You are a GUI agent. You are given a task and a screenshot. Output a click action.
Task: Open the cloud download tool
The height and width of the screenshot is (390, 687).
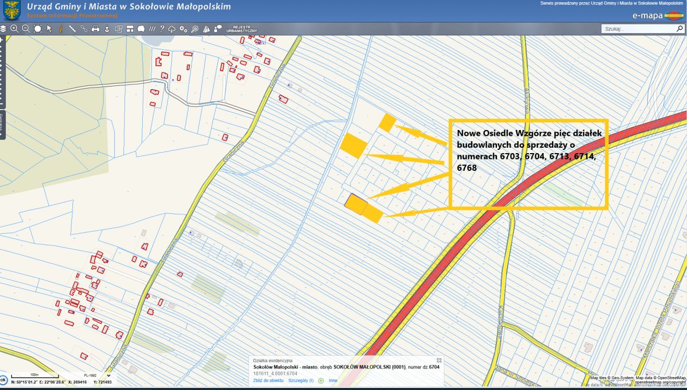pos(172,28)
